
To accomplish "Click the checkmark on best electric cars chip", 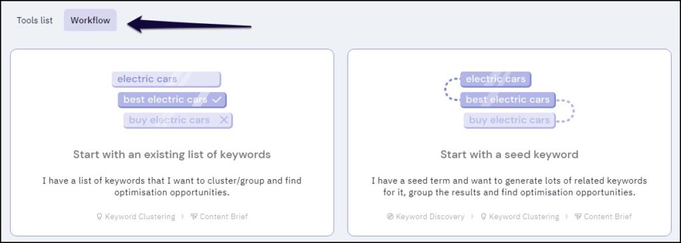I will (217, 100).
